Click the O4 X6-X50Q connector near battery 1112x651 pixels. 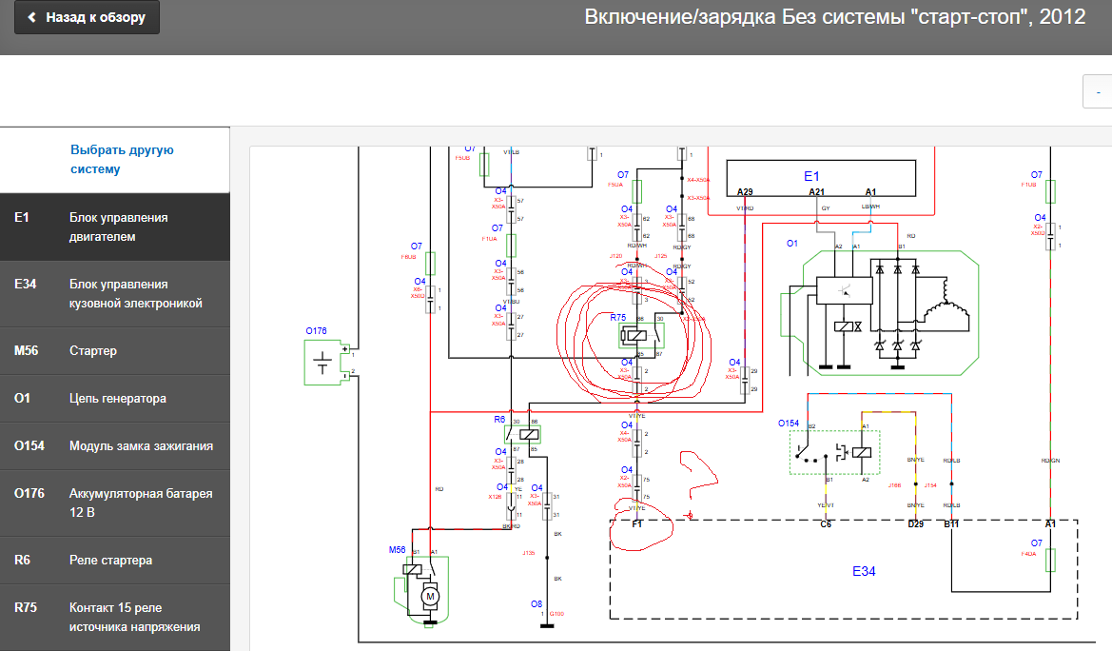(430, 299)
